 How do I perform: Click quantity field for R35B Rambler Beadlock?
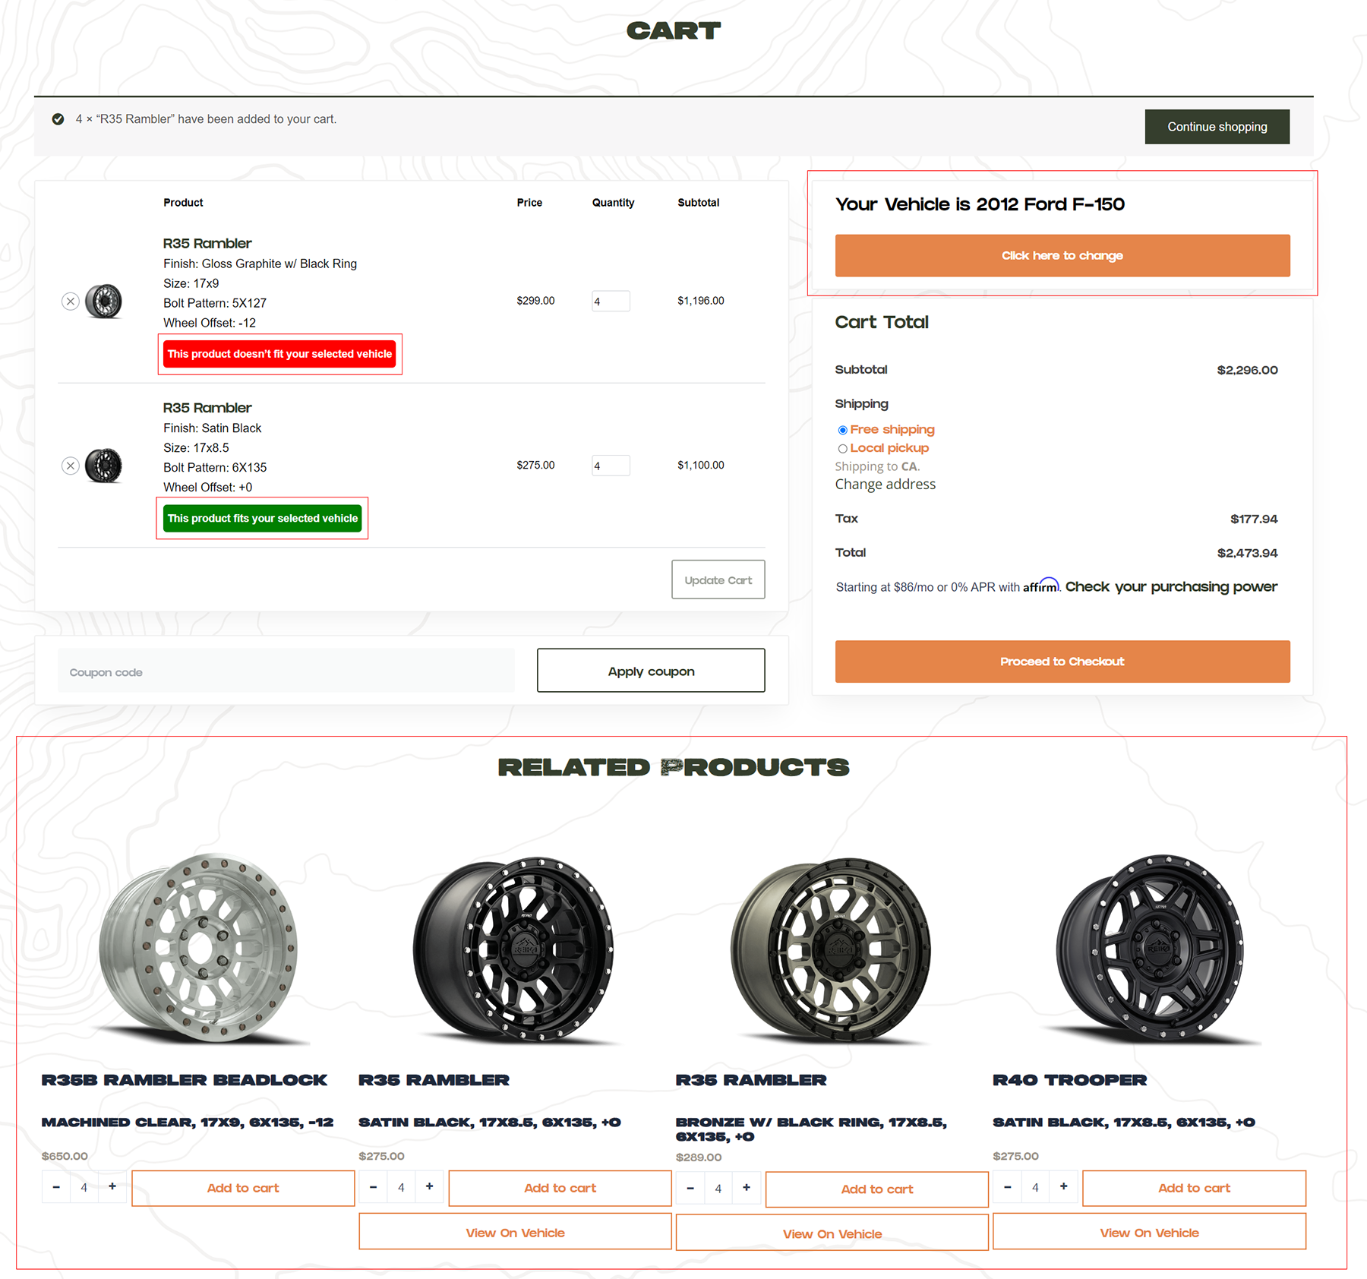coord(84,1187)
